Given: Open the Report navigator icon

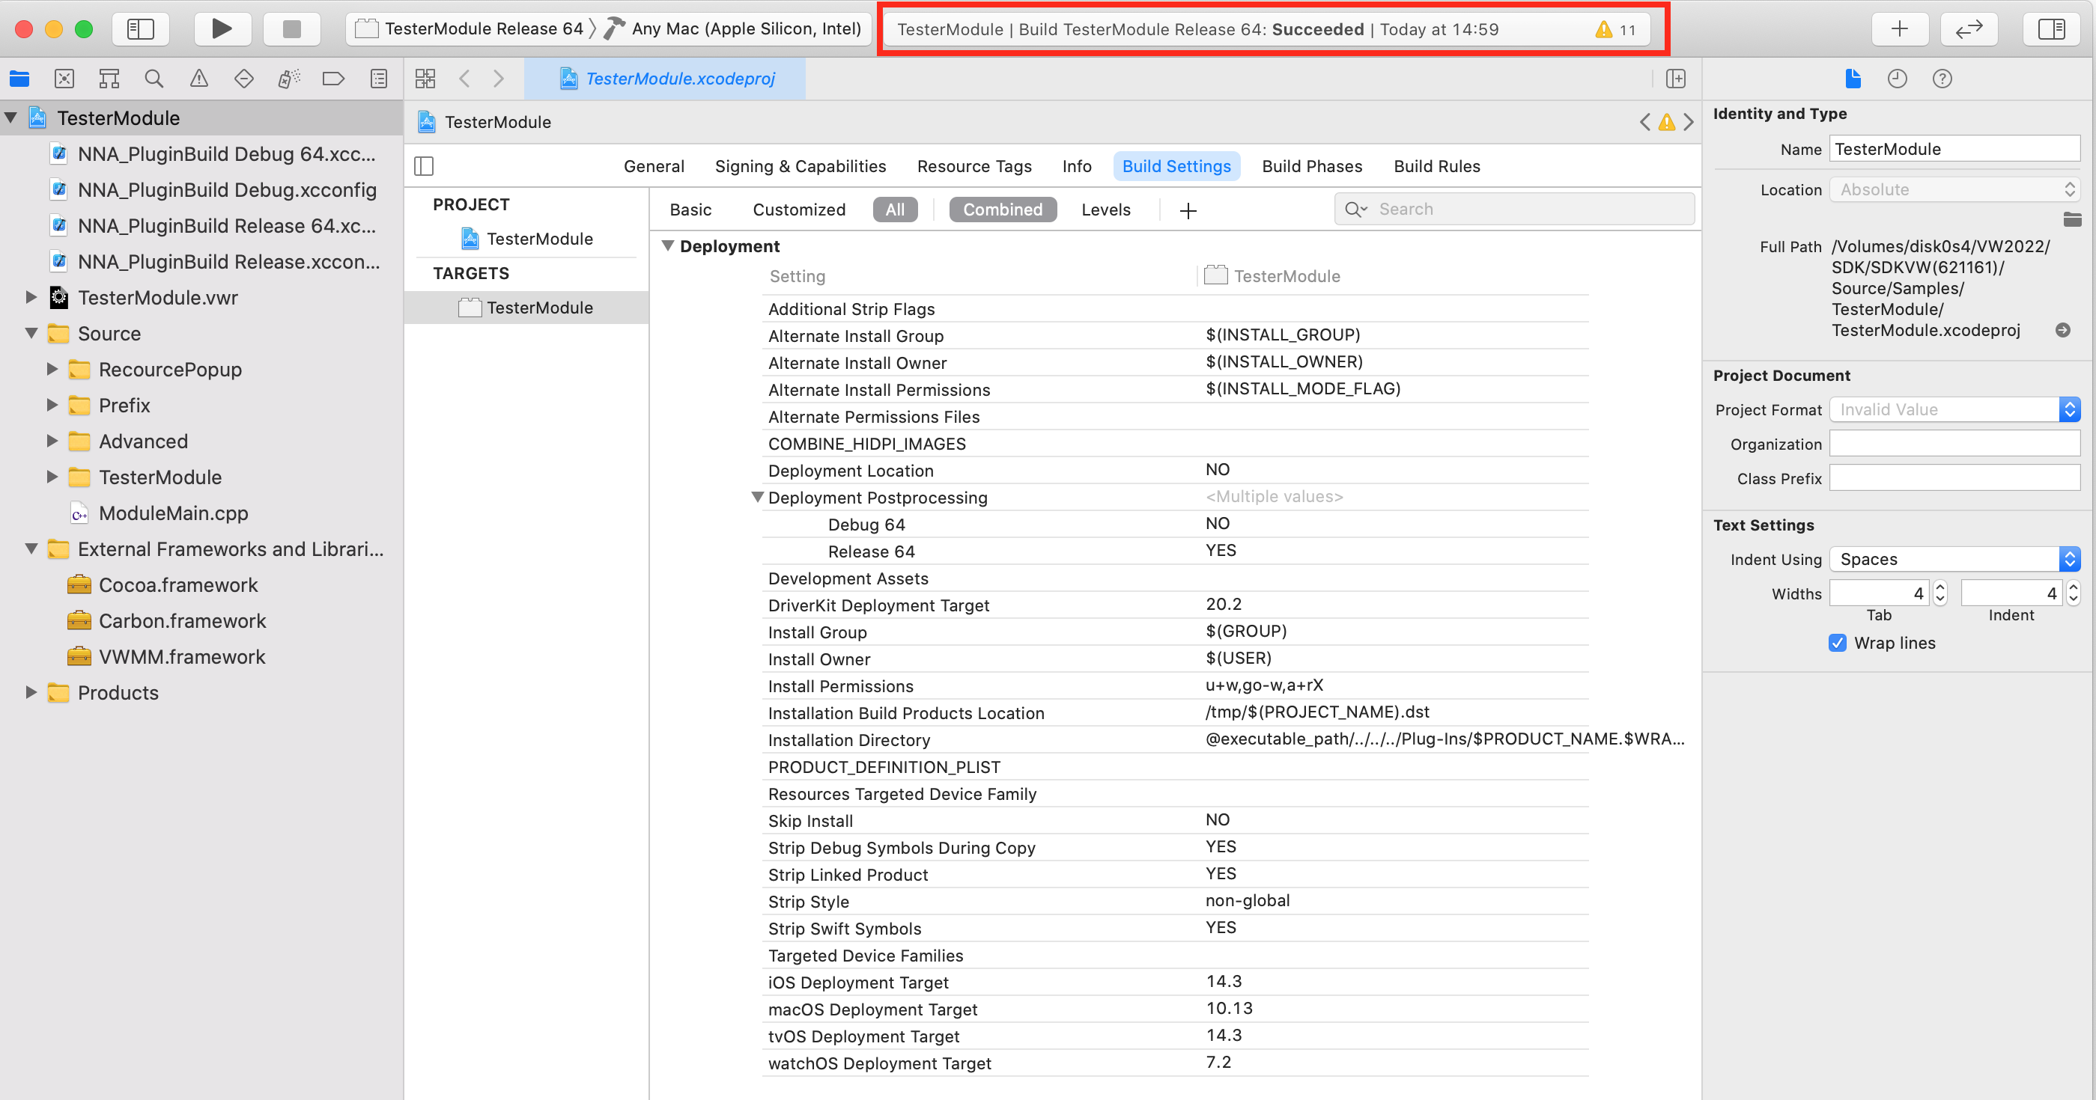Looking at the screenshot, I should [x=378, y=79].
